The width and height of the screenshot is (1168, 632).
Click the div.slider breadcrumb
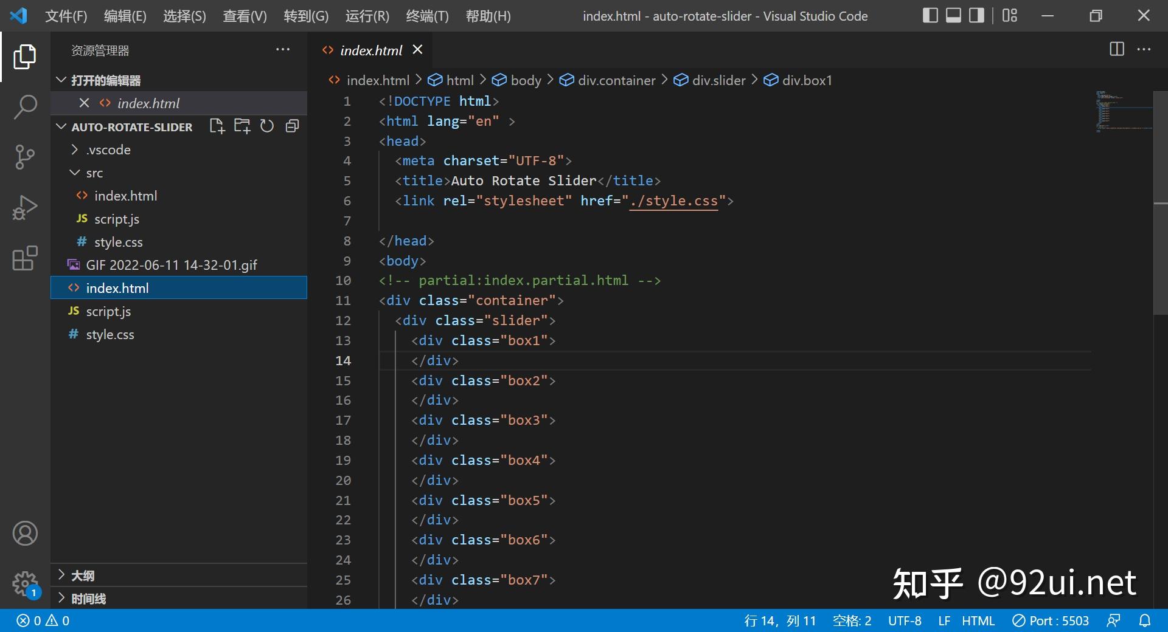(x=718, y=80)
